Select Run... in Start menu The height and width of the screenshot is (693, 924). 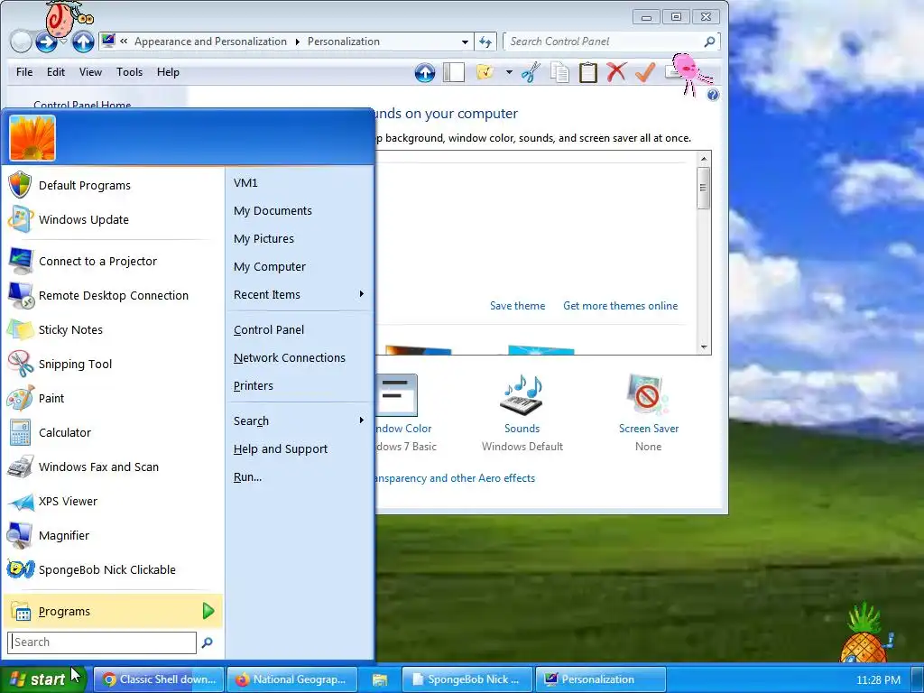(300, 476)
